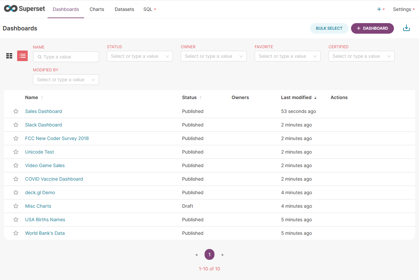This screenshot has width=419, height=280.
Task: Create a new dashboard with + Dashboard
Action: [372, 28]
